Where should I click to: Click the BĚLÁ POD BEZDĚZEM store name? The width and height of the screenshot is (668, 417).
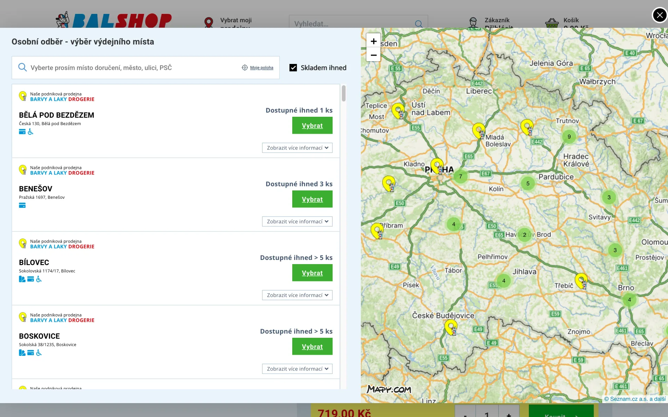(56, 115)
